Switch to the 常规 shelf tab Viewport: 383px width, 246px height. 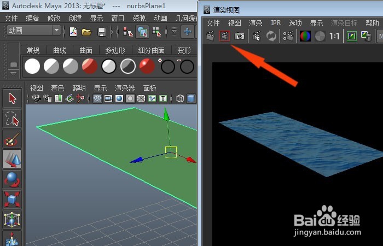pyautogui.click(x=33, y=50)
